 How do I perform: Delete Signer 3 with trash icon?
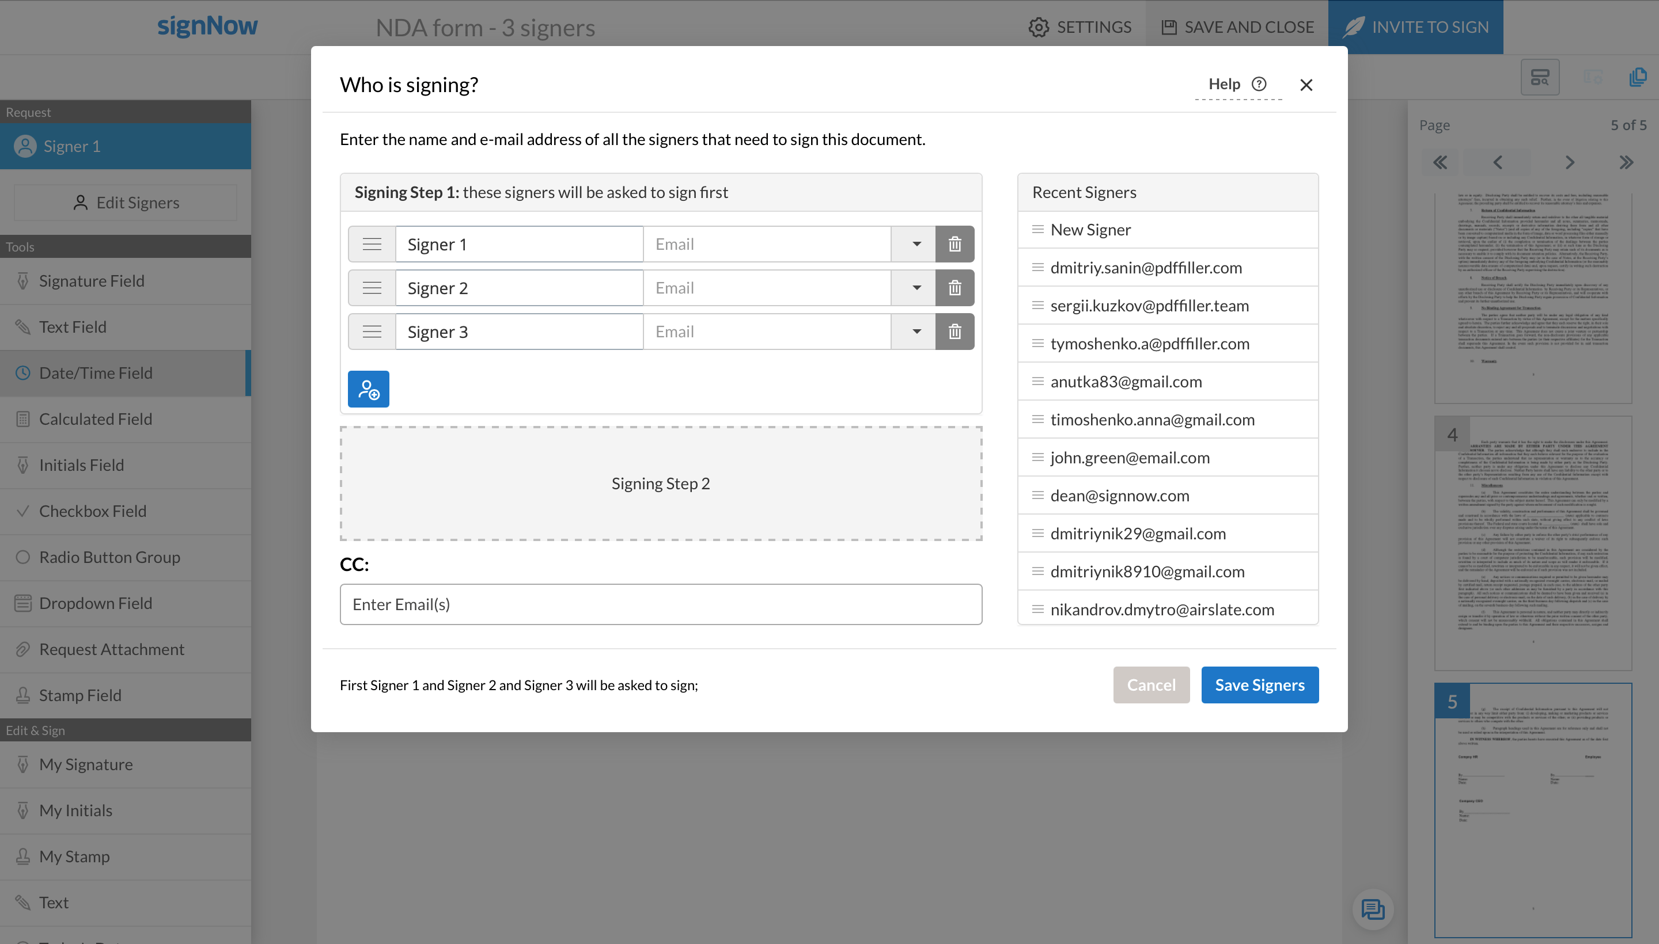955,332
